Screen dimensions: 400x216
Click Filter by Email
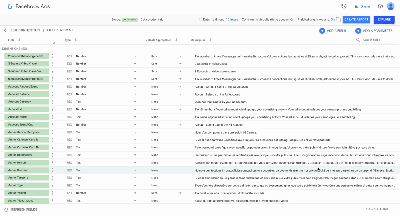point(60,30)
